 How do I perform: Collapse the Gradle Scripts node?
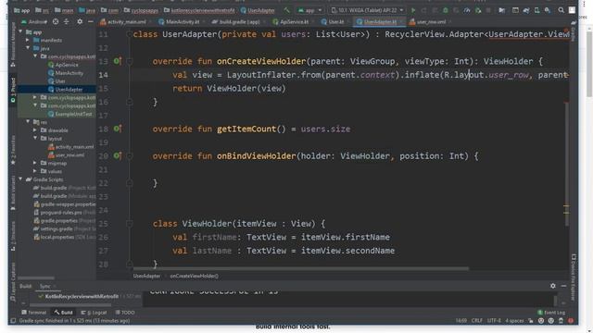pos(20,179)
